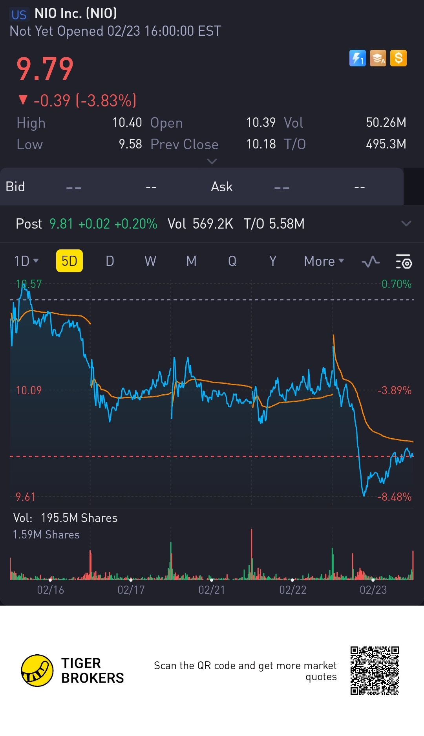This screenshot has height=736, width=424.
Task: Open the chart indicator line icon
Action: click(371, 262)
